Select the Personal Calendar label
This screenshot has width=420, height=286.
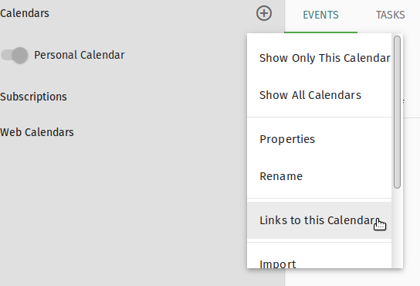coord(80,56)
